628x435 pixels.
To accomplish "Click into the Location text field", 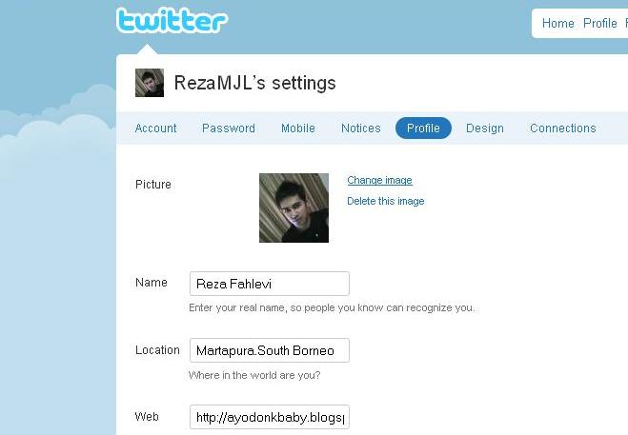I will click(270, 350).
